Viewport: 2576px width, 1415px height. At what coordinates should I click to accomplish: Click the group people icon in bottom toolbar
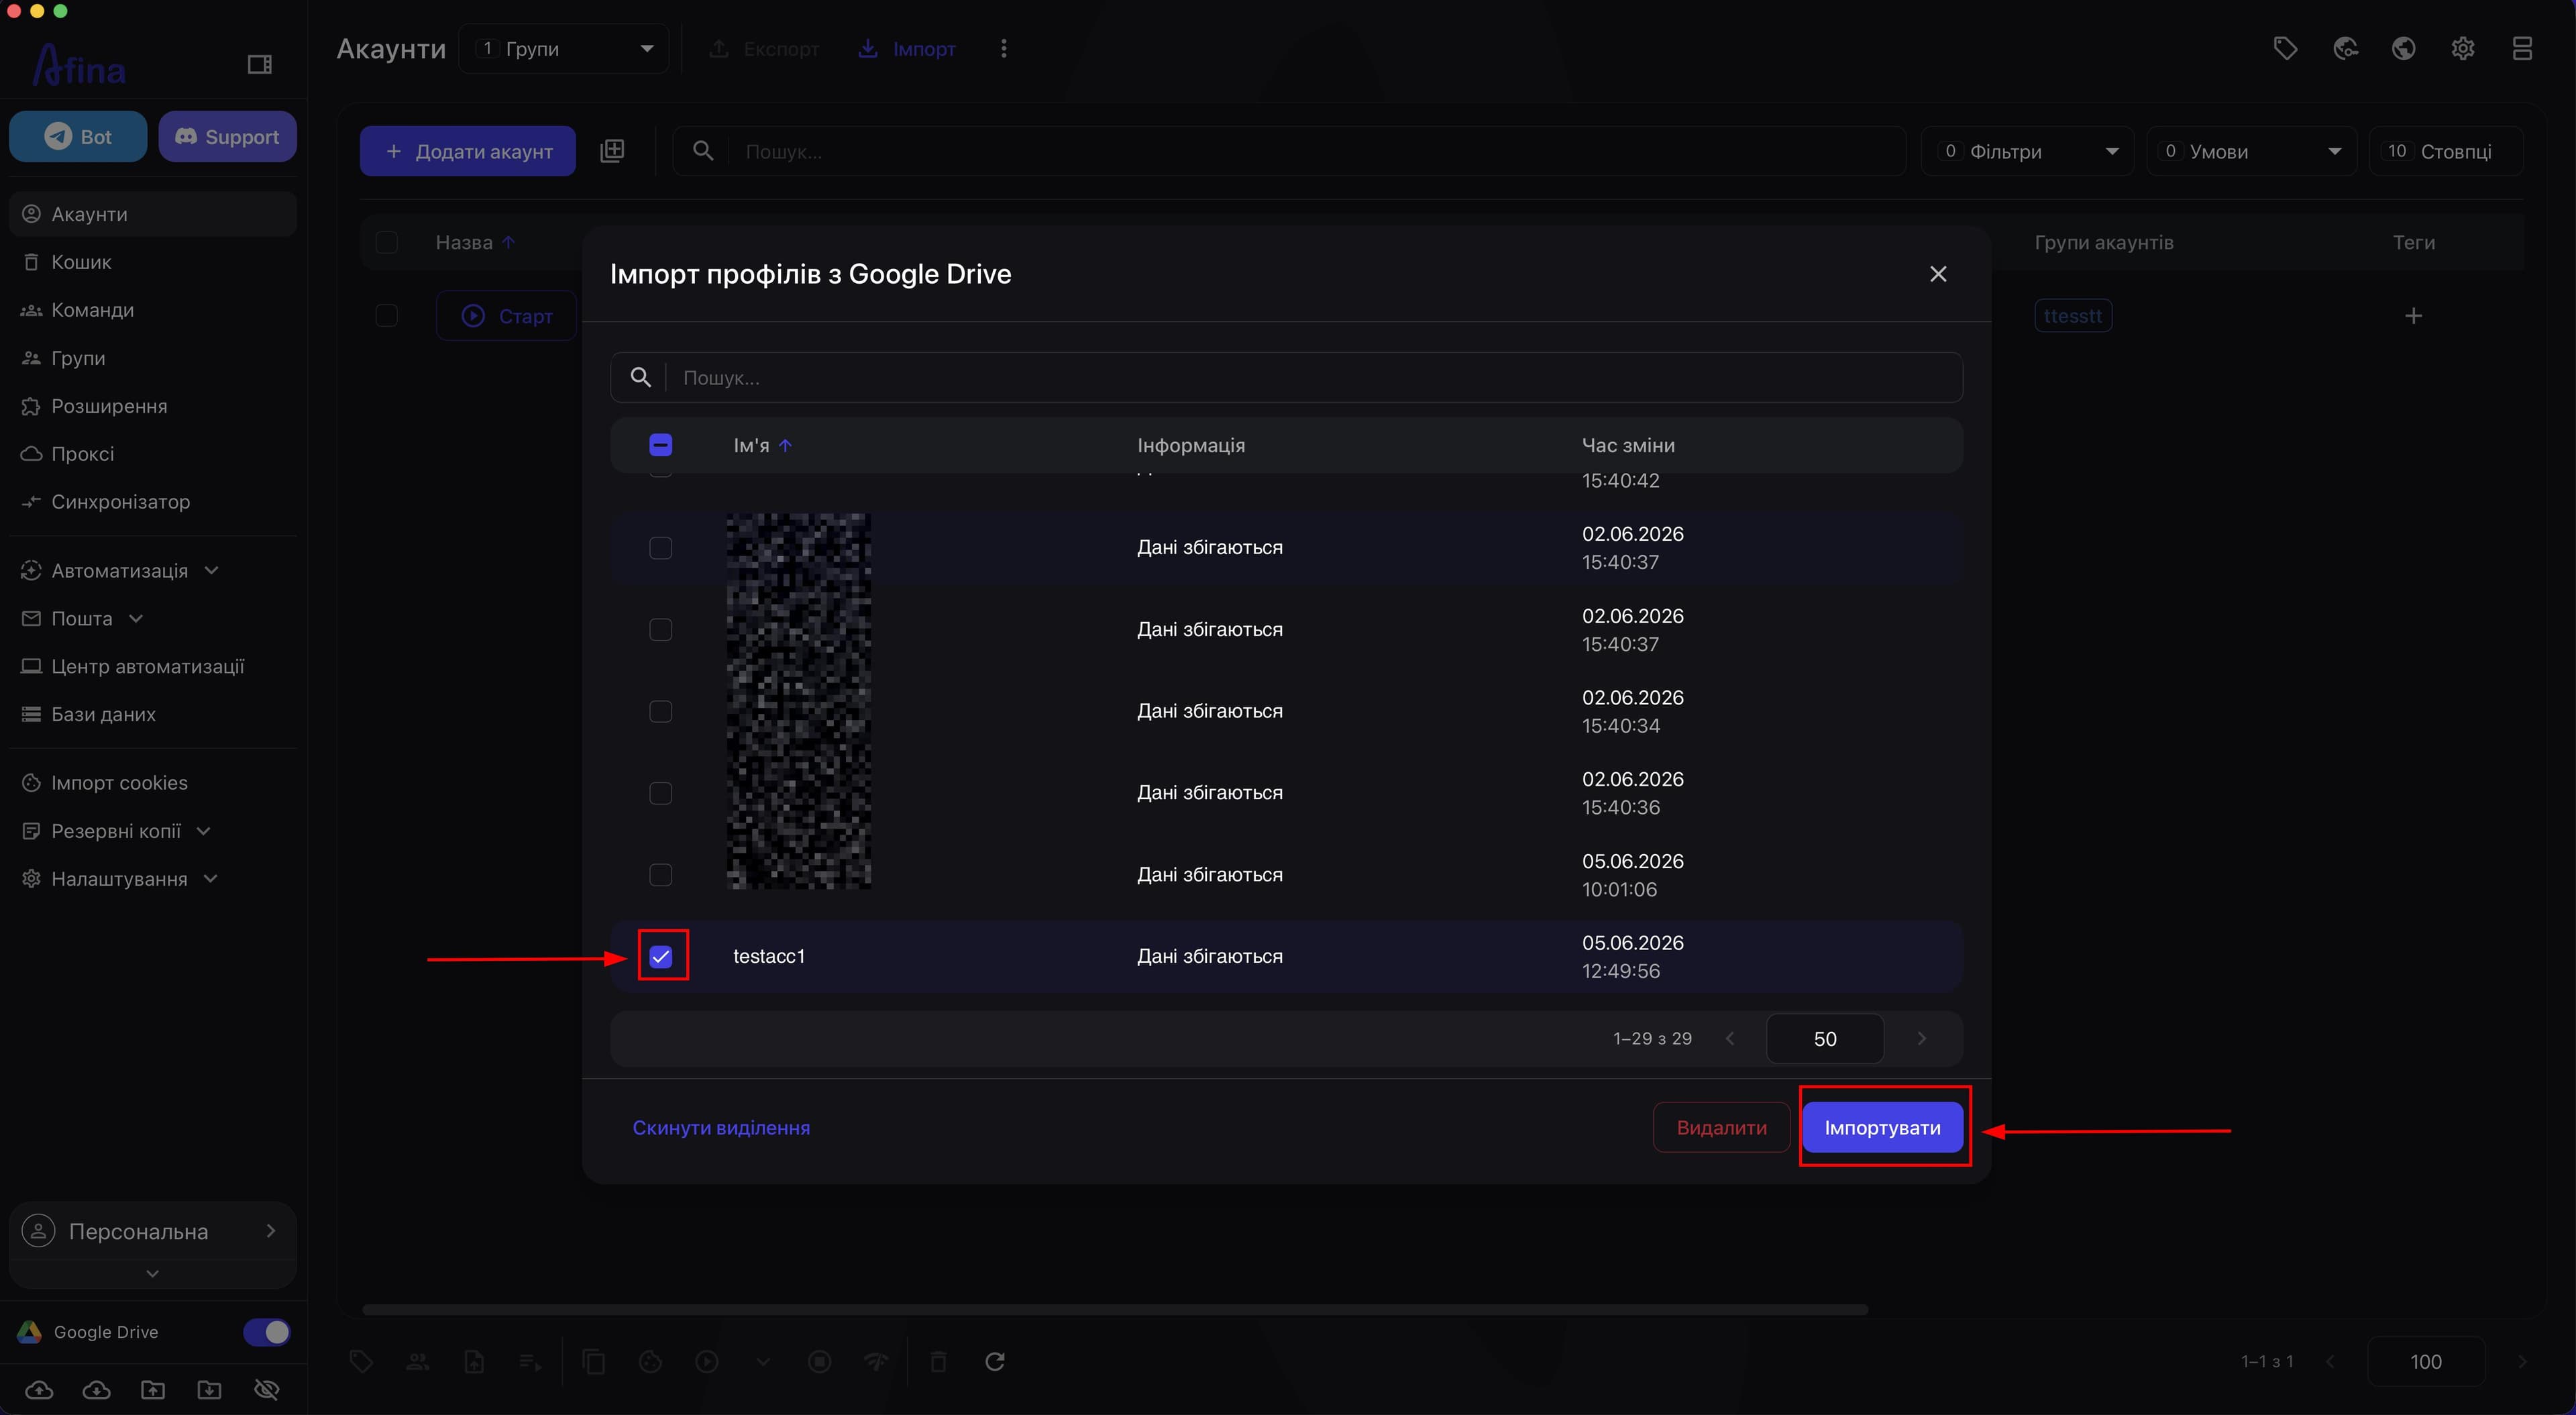point(418,1361)
